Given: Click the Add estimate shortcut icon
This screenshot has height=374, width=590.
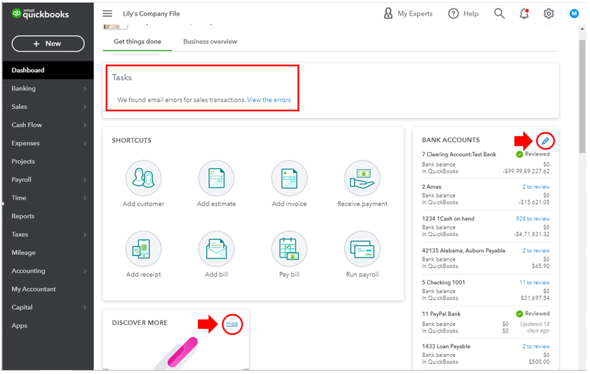Looking at the screenshot, I should [x=216, y=178].
